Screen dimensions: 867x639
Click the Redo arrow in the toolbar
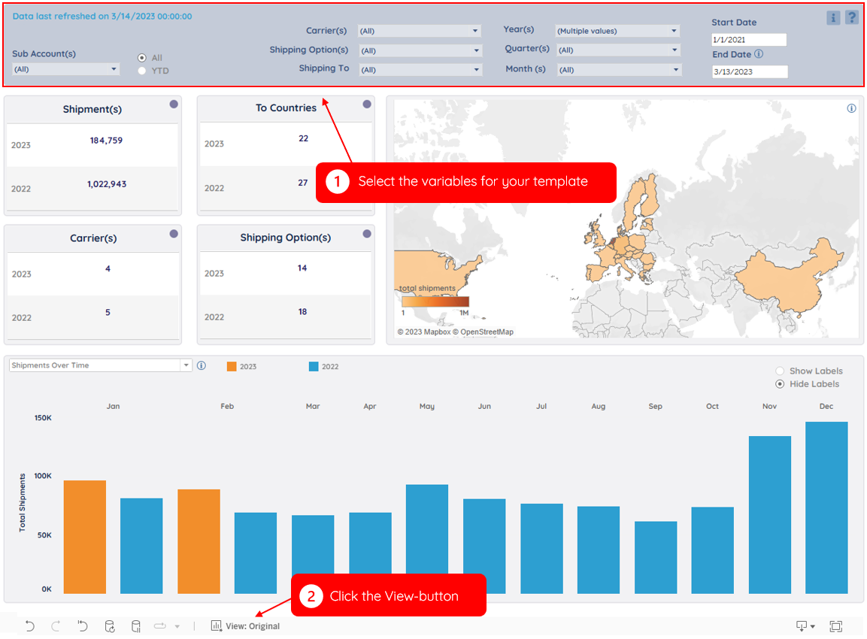(x=56, y=625)
